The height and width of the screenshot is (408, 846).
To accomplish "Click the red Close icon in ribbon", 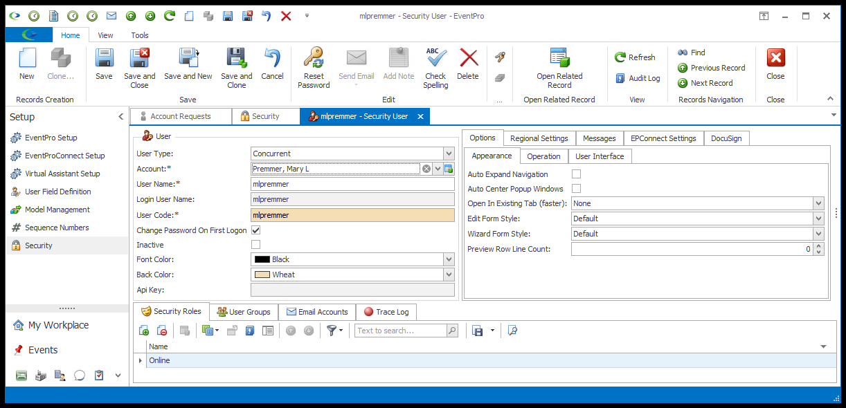I will coord(776,57).
